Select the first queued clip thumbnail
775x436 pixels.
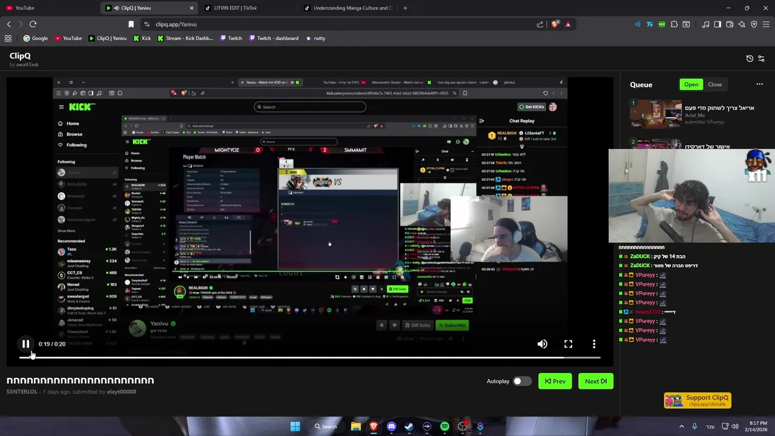point(656,115)
